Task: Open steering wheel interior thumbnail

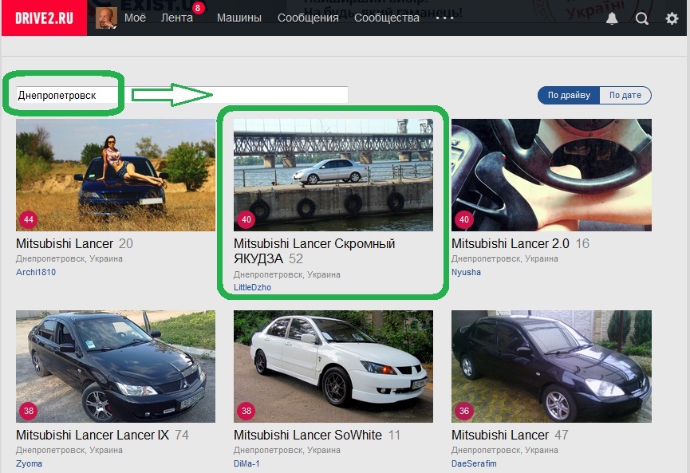Action: (551, 175)
